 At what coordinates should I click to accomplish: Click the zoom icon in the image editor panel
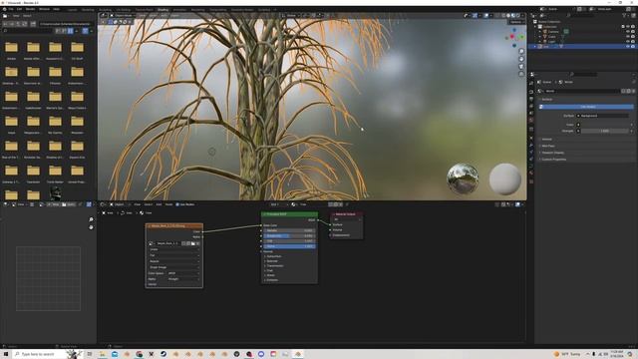[91, 219]
